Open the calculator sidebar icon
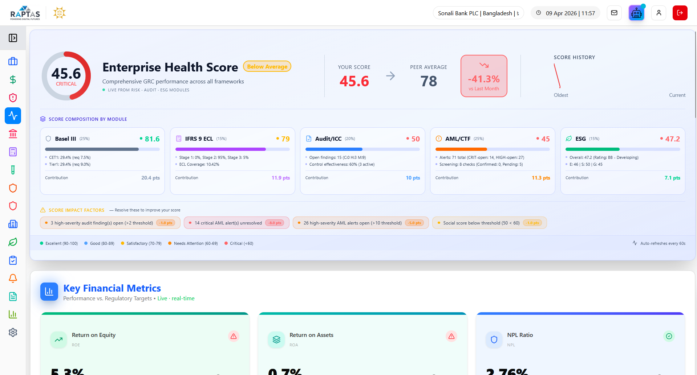This screenshot has height=375, width=697. [x=13, y=152]
